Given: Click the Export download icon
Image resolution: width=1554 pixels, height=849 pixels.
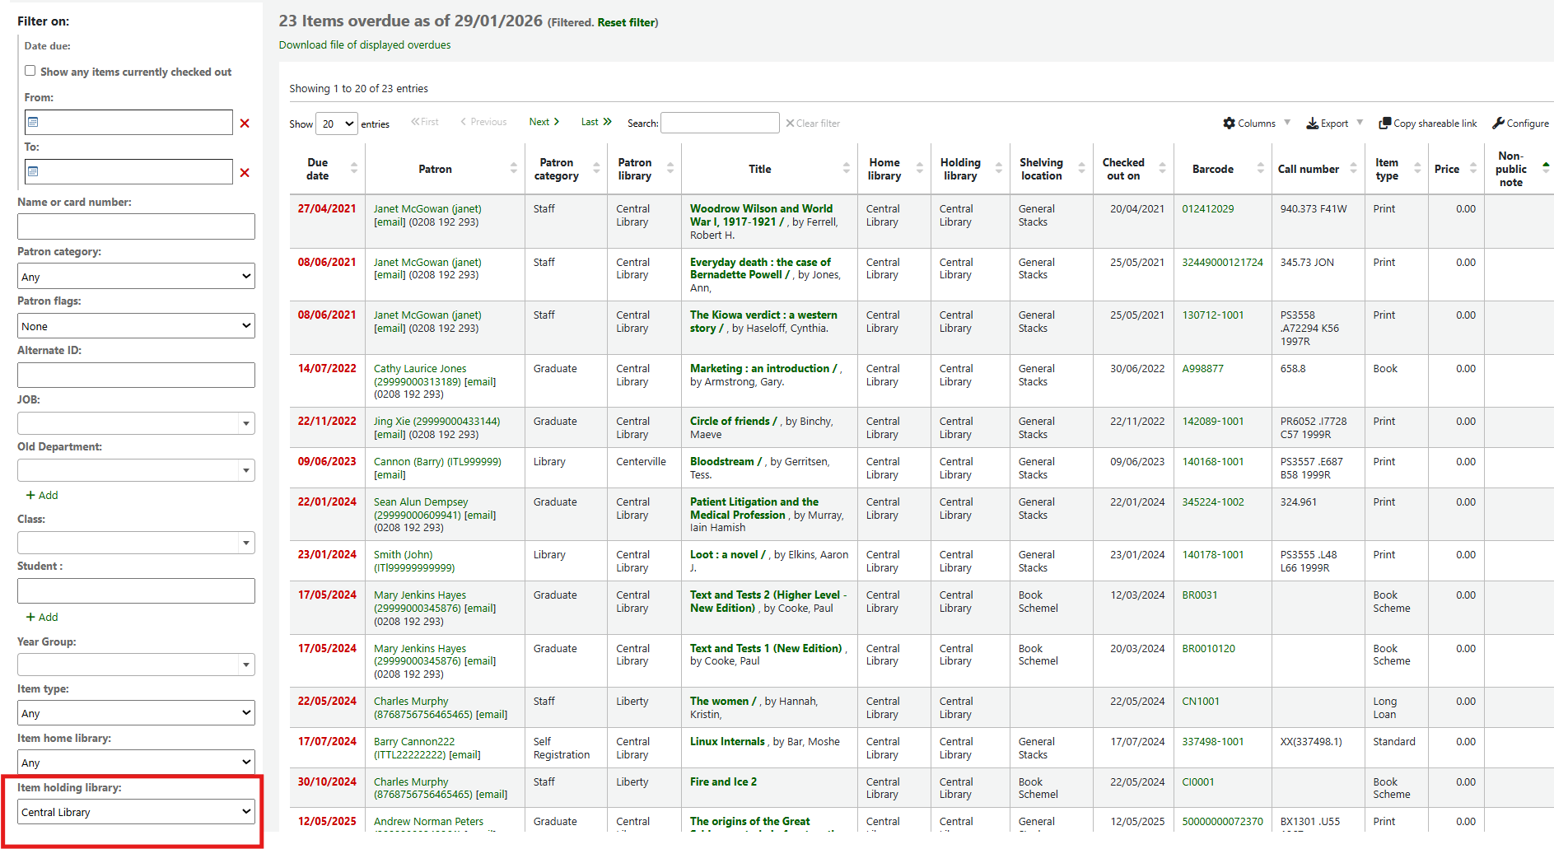Looking at the screenshot, I should [x=1312, y=124].
